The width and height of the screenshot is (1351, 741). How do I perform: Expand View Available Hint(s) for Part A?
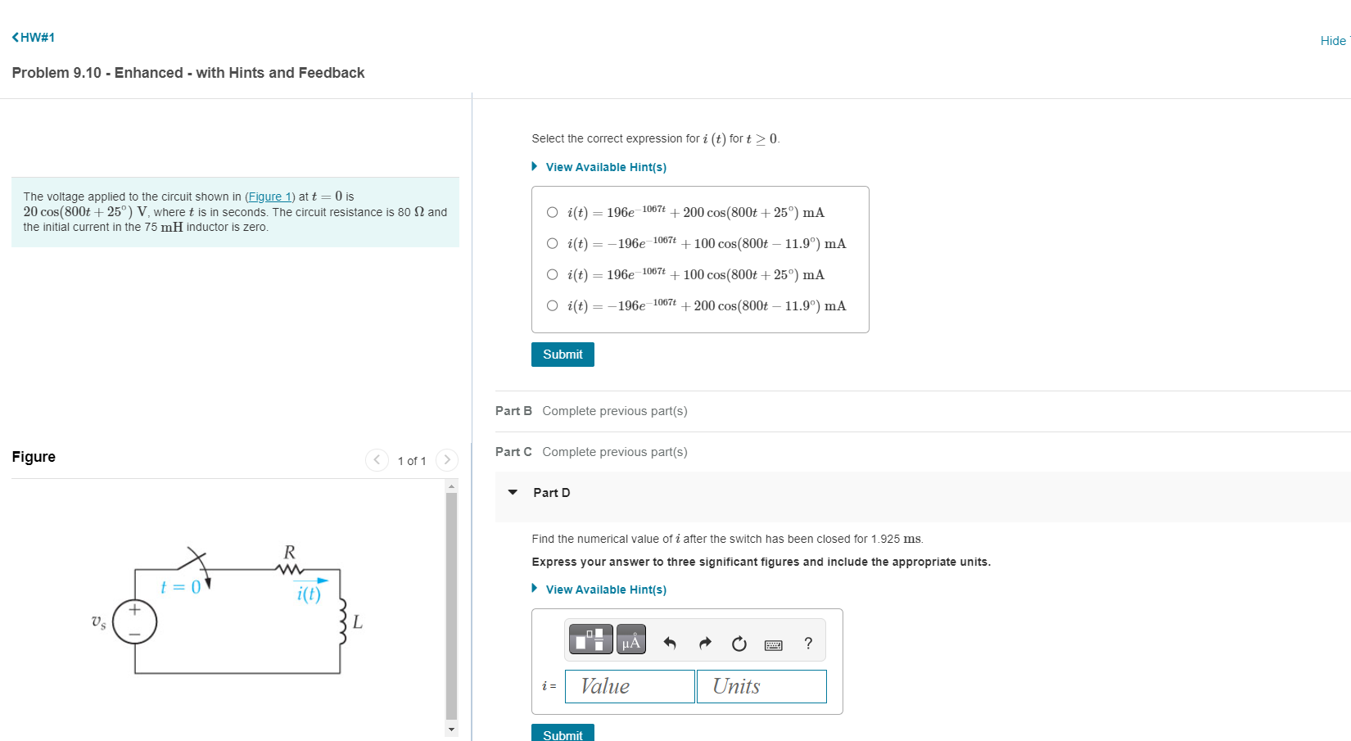coord(606,166)
